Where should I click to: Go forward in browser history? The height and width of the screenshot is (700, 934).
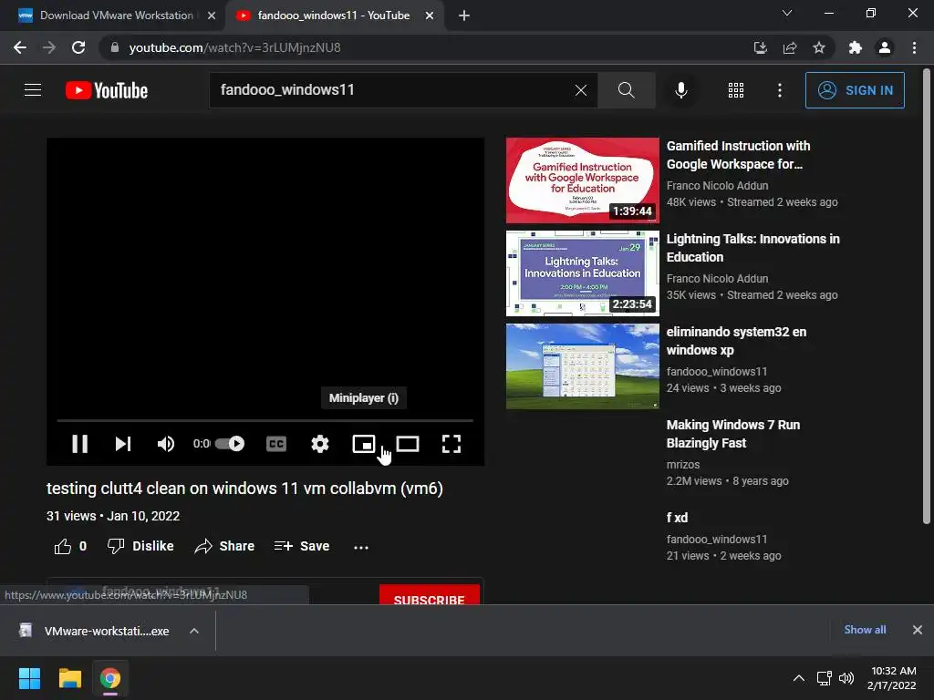coord(49,47)
